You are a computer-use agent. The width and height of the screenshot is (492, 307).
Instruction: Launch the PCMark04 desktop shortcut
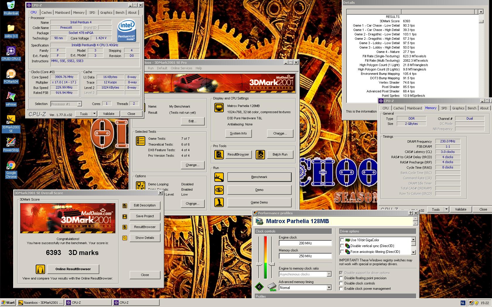[x=11, y=76]
